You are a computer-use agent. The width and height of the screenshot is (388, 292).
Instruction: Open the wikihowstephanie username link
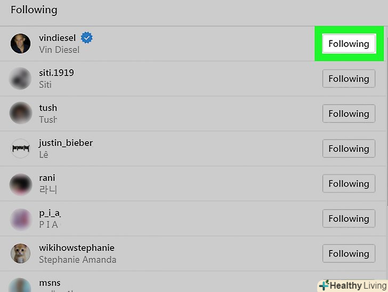(x=76, y=248)
